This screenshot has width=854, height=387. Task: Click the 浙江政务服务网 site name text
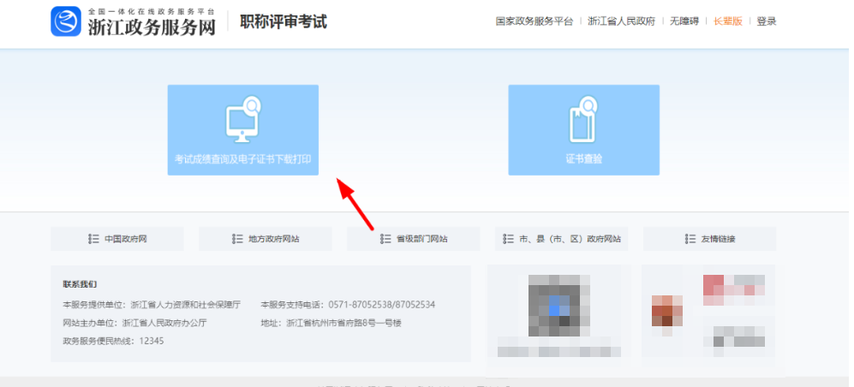[151, 27]
